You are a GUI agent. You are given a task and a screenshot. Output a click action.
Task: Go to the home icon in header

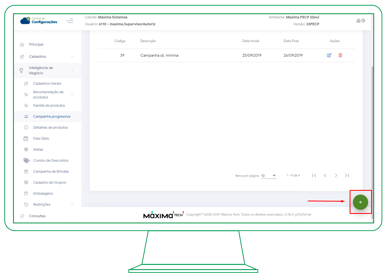(358, 21)
